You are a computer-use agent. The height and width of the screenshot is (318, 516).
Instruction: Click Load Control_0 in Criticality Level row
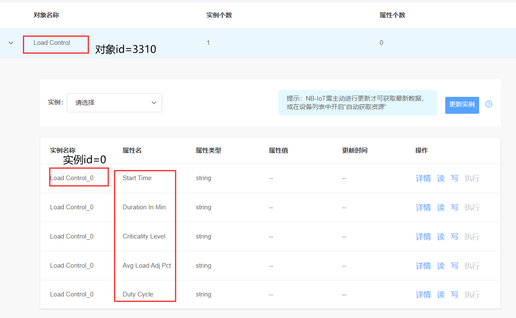[x=72, y=236]
